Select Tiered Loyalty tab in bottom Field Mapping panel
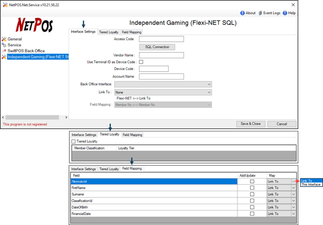The image size is (323, 225). point(109,169)
